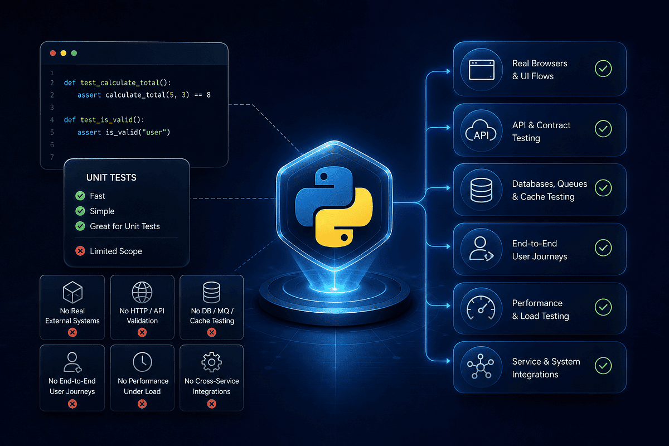Click the "API & Contract Testing" label
669x446 pixels.
click(x=541, y=132)
